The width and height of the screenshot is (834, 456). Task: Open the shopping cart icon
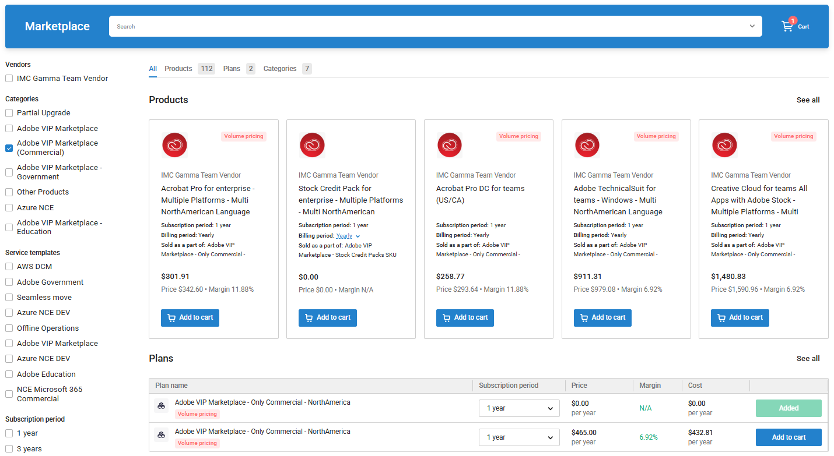(x=787, y=26)
